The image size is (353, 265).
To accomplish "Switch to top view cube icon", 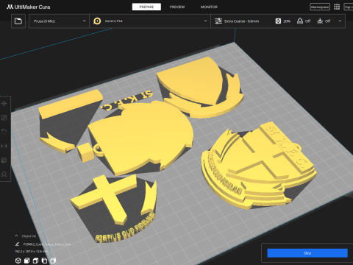I will pyautogui.click(x=35, y=261).
